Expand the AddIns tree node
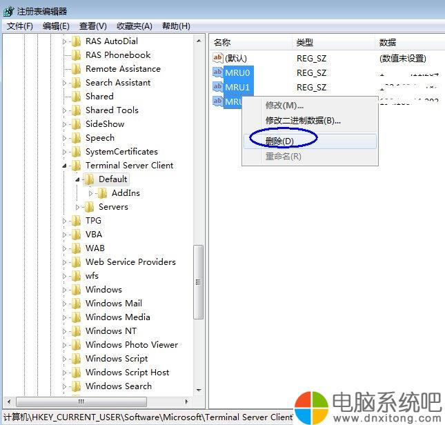 coord(91,193)
